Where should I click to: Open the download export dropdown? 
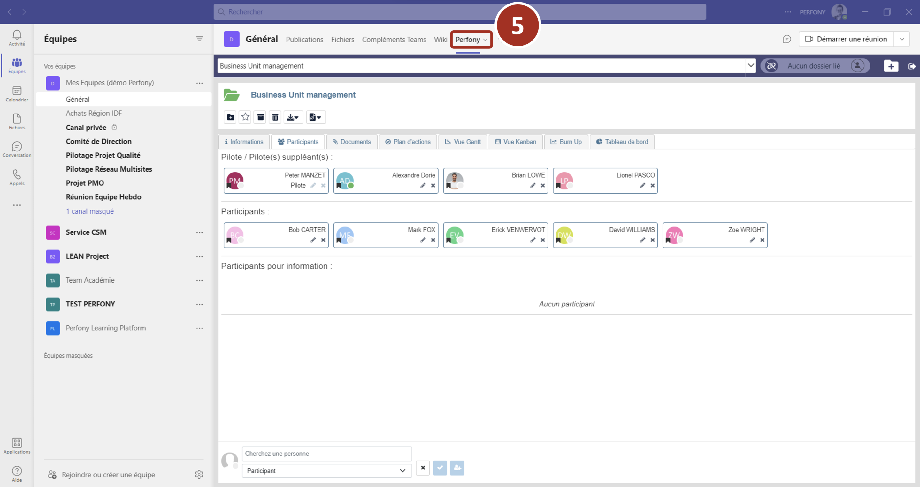293,117
